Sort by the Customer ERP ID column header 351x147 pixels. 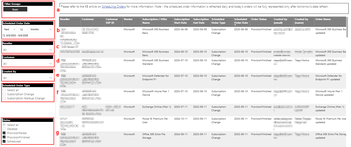pyautogui.click(x=114, y=22)
